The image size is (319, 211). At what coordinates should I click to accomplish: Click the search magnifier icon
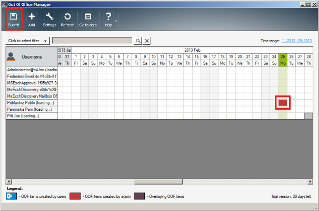point(138,41)
